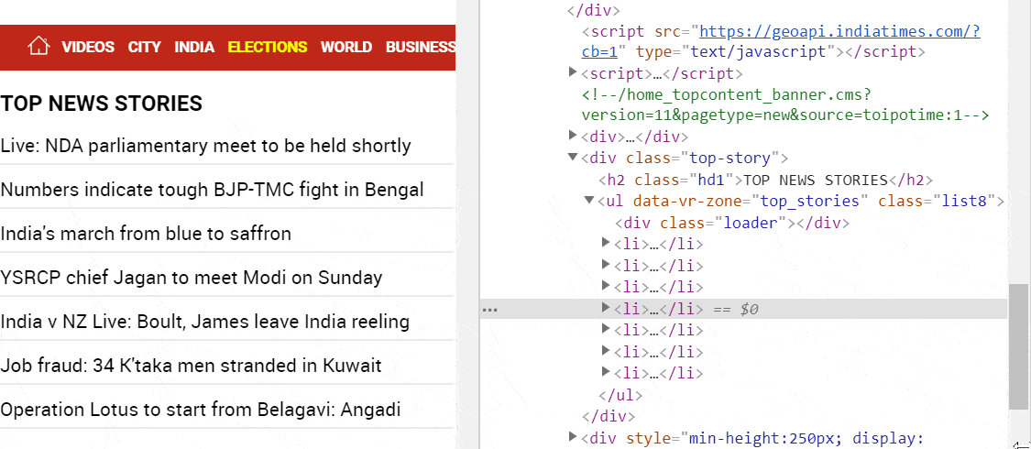Expand the seventh li element
1031x449 pixels.
[x=607, y=372]
